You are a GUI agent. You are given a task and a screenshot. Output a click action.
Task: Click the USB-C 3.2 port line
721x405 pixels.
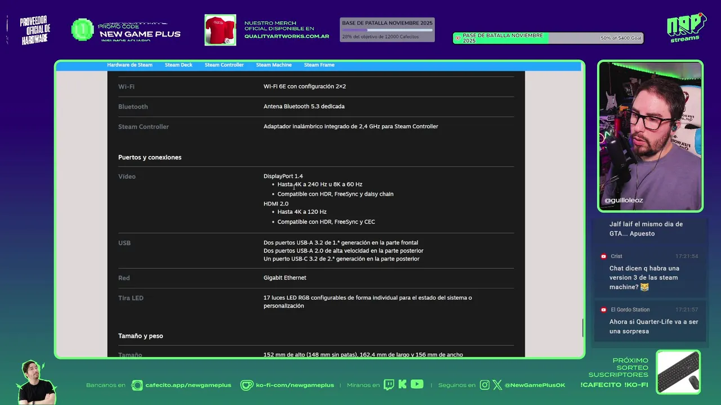341,259
